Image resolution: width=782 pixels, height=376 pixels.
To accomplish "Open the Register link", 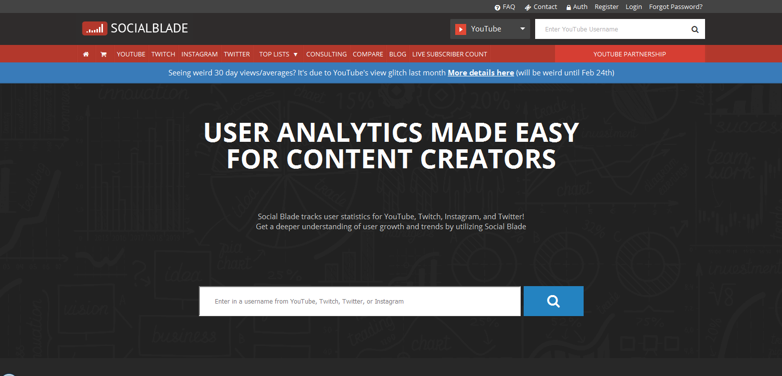I will (x=607, y=7).
